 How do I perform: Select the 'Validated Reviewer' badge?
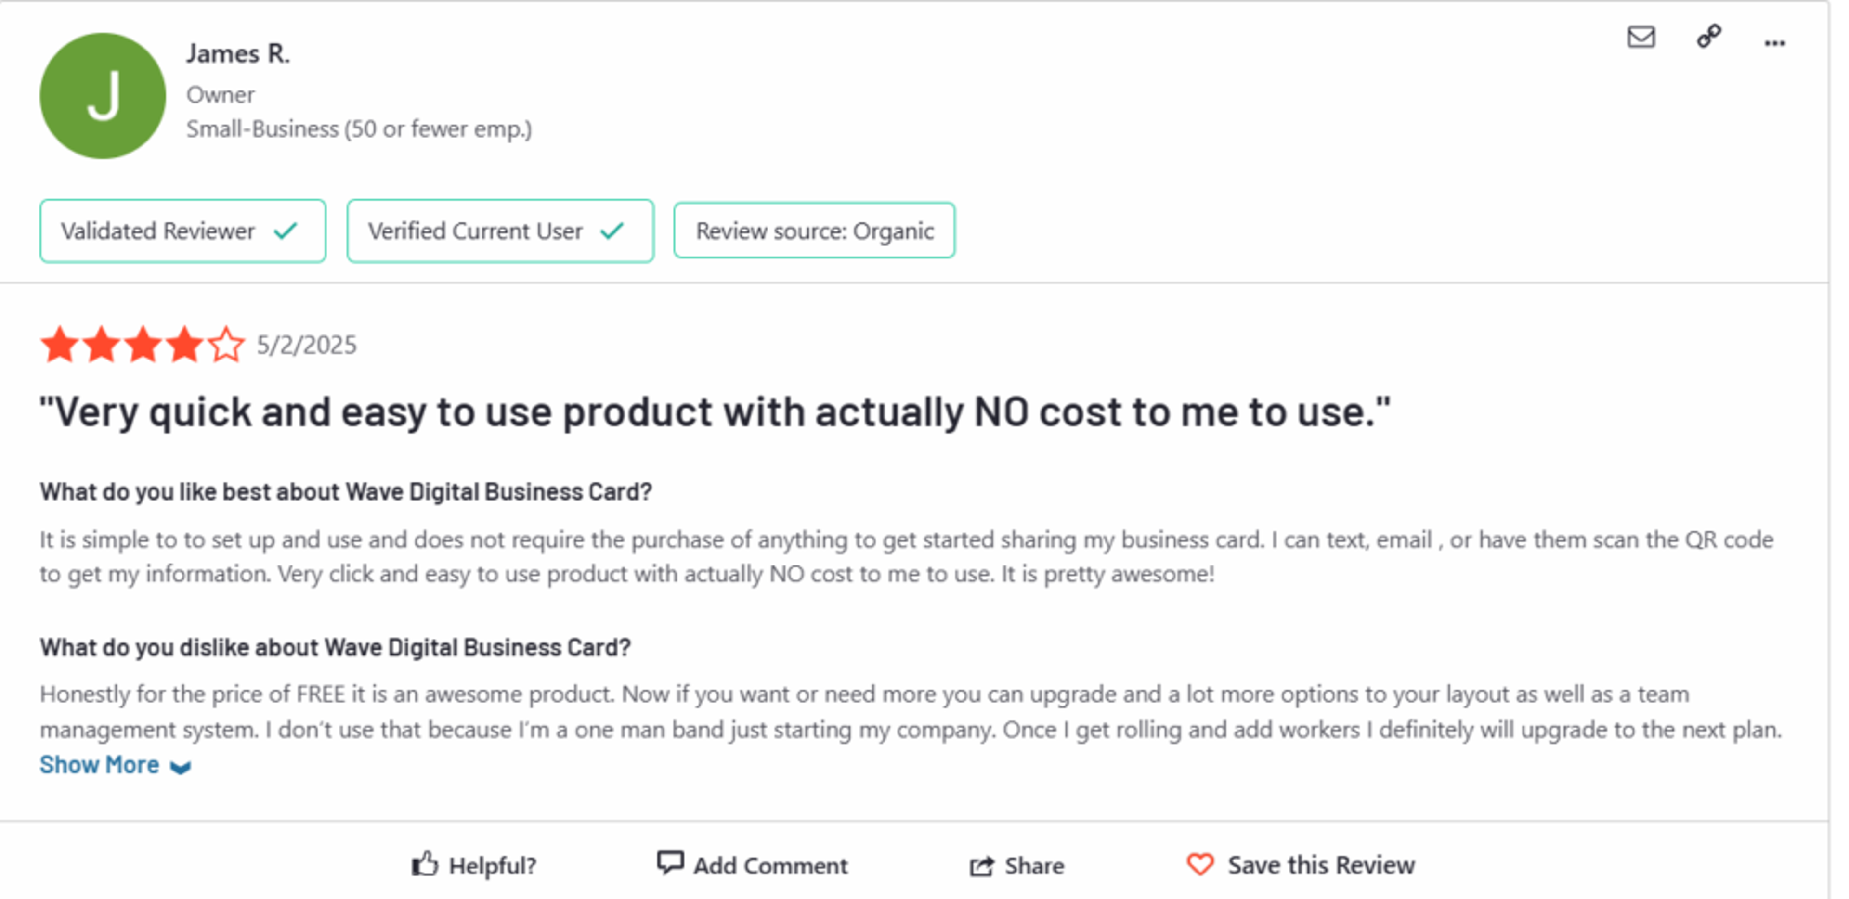(x=182, y=231)
